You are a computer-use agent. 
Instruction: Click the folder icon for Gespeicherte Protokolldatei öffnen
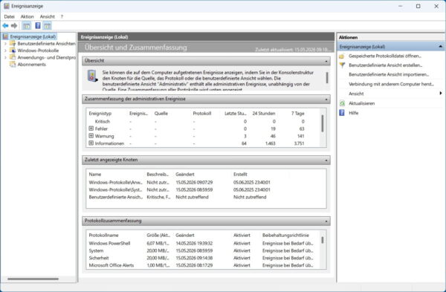[342, 56]
